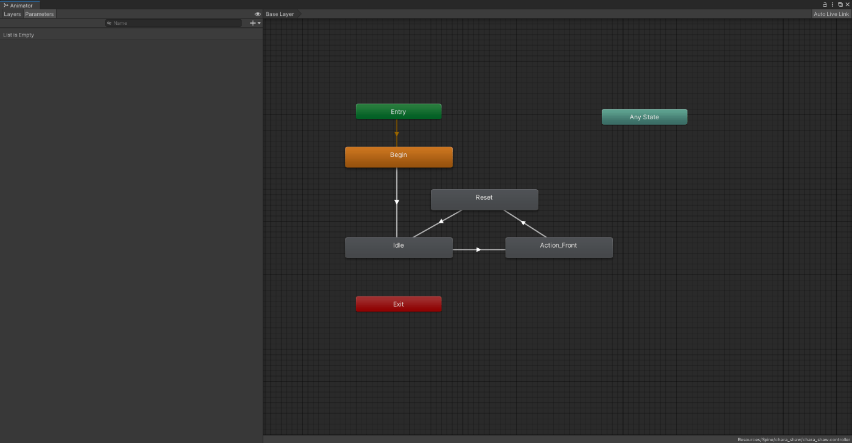This screenshot has width=852, height=443.
Task: Click the chara_shaw.controller path in the status bar
Action: tap(794, 439)
